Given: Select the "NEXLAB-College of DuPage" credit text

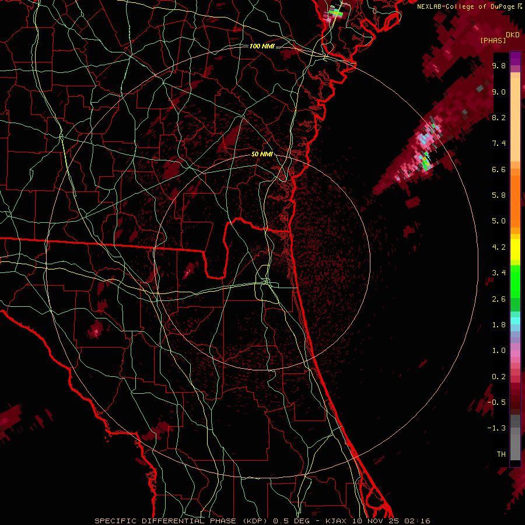Looking at the screenshot, I should click(x=466, y=6).
